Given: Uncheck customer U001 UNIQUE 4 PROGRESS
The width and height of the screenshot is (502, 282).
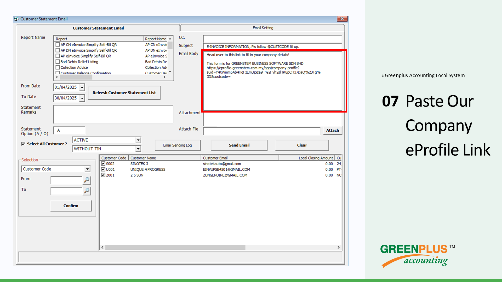Looking at the screenshot, I should pyautogui.click(x=103, y=169).
